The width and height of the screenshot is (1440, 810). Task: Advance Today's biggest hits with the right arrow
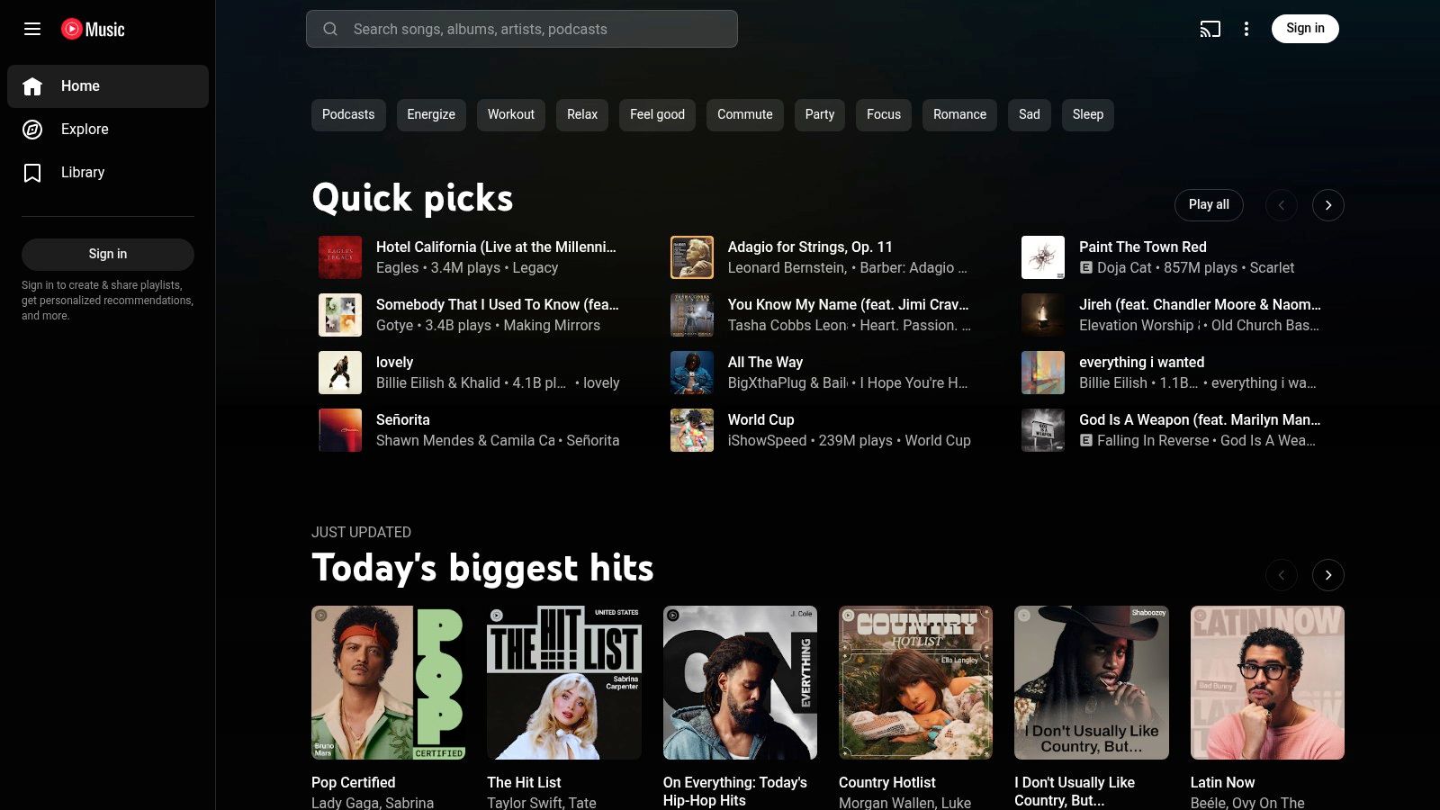pos(1328,574)
